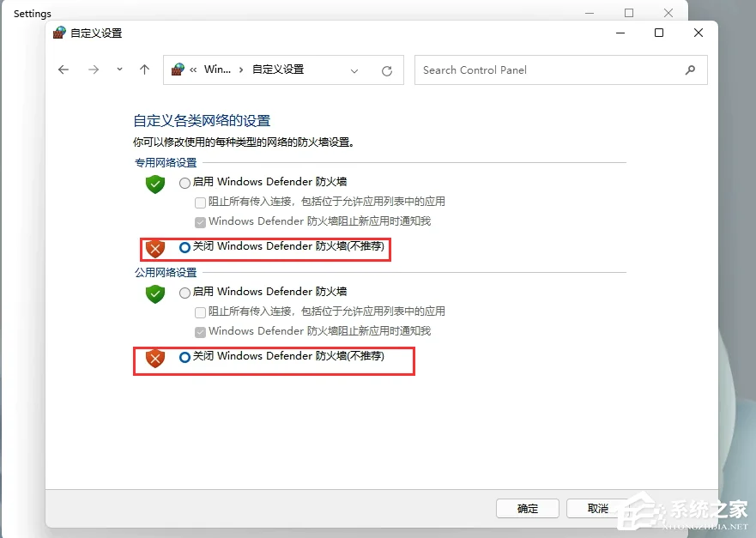The image size is (756, 538).
Task: Toggle notify checkbox under public network
Action: (x=200, y=332)
